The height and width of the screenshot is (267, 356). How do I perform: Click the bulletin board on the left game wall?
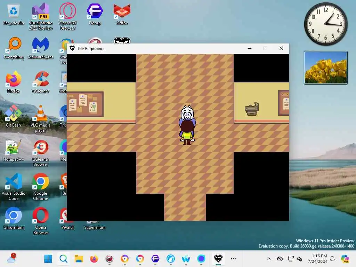(x=85, y=104)
